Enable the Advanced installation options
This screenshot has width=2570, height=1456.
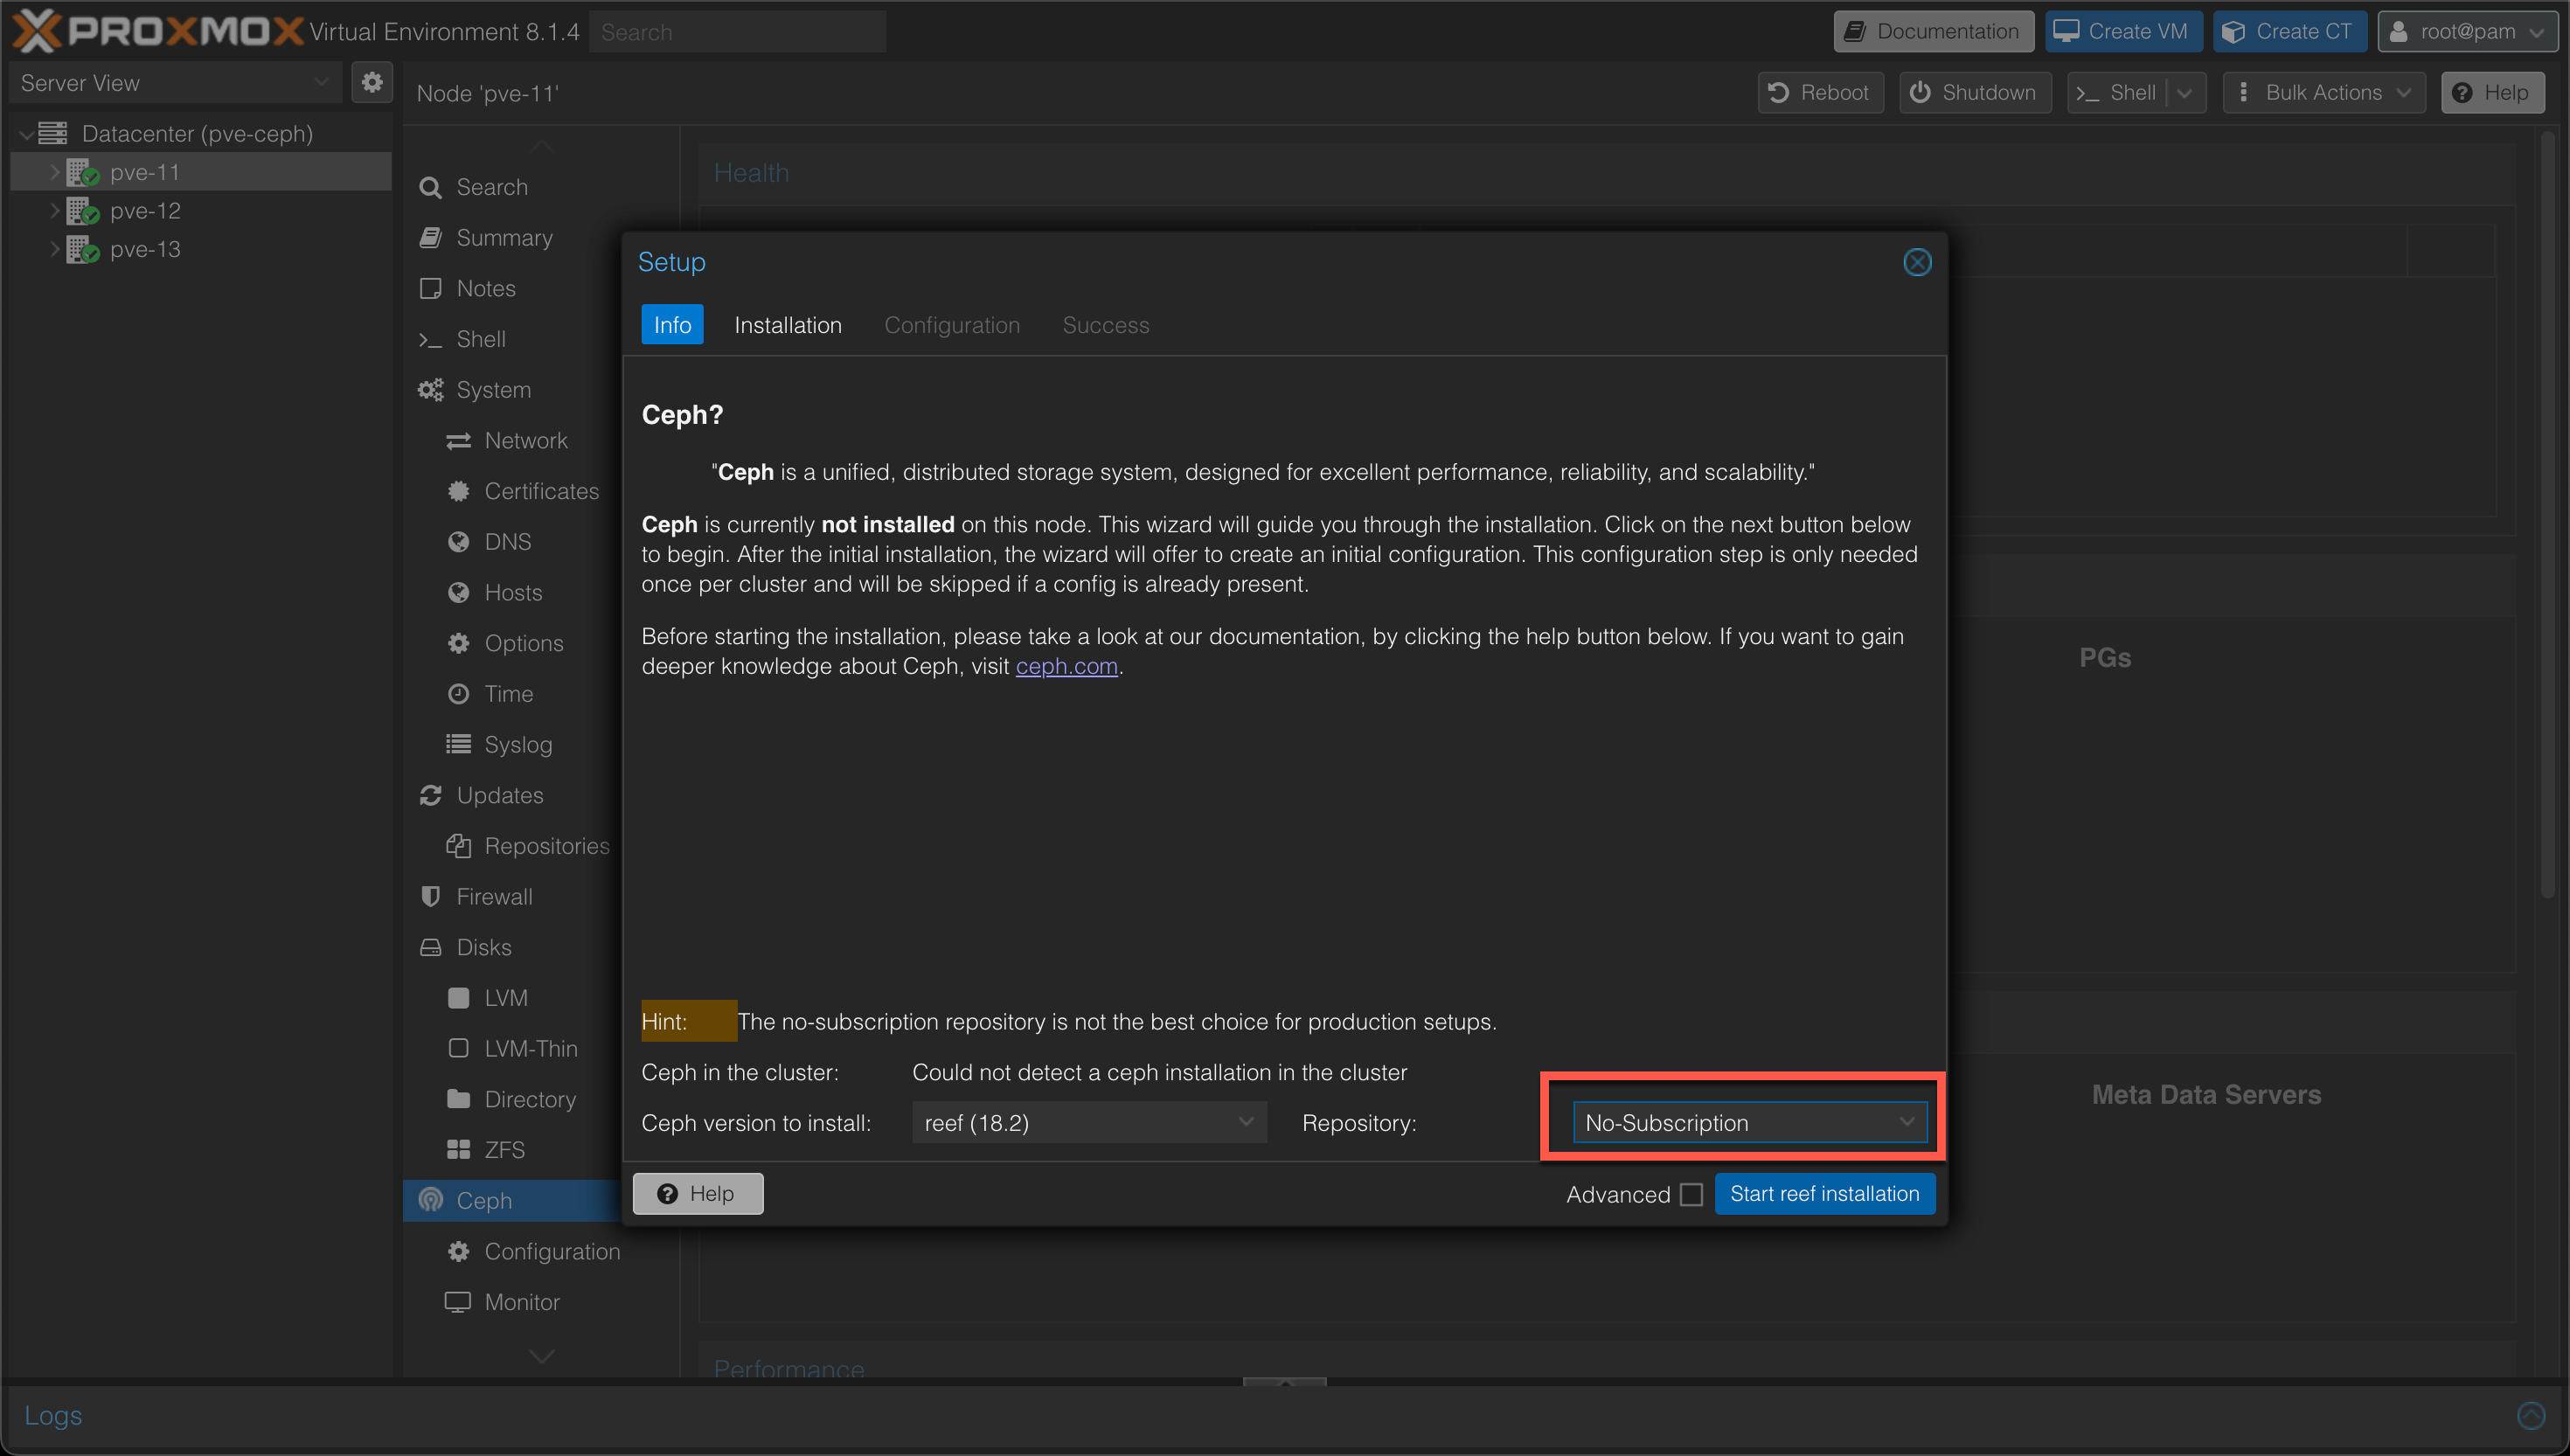(x=1687, y=1193)
